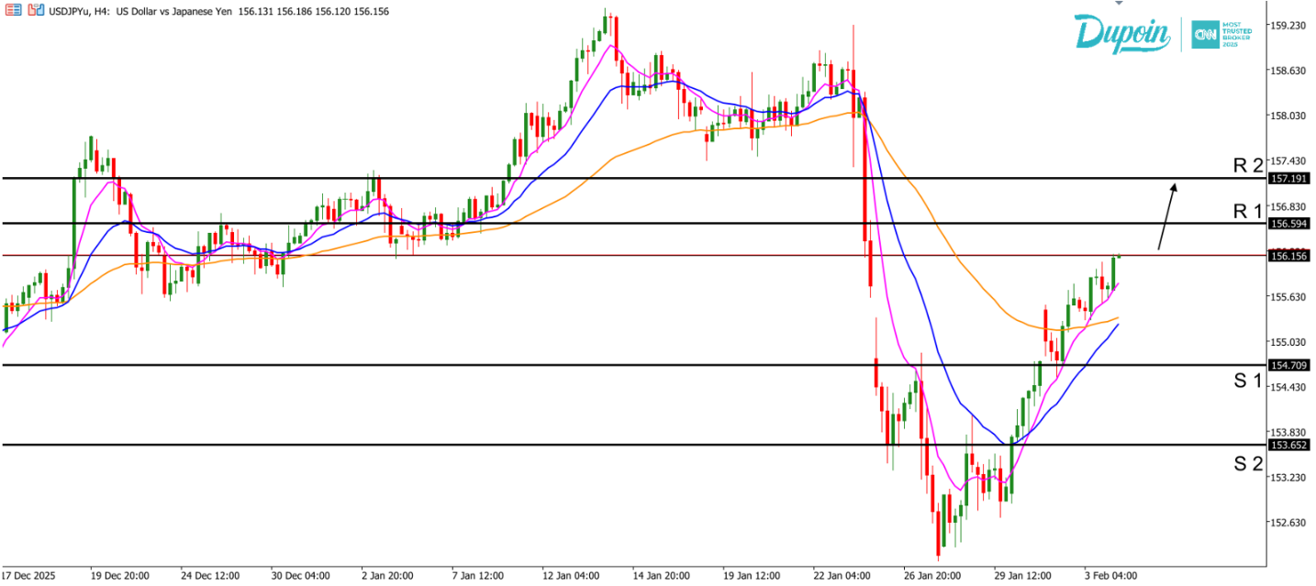Image resolution: width=1316 pixels, height=586 pixels.
Task: Select the S 1 support label
Action: pyautogui.click(x=1247, y=381)
